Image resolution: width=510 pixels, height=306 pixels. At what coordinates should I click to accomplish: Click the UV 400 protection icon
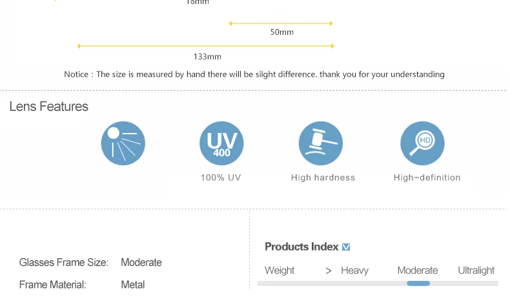click(x=221, y=143)
